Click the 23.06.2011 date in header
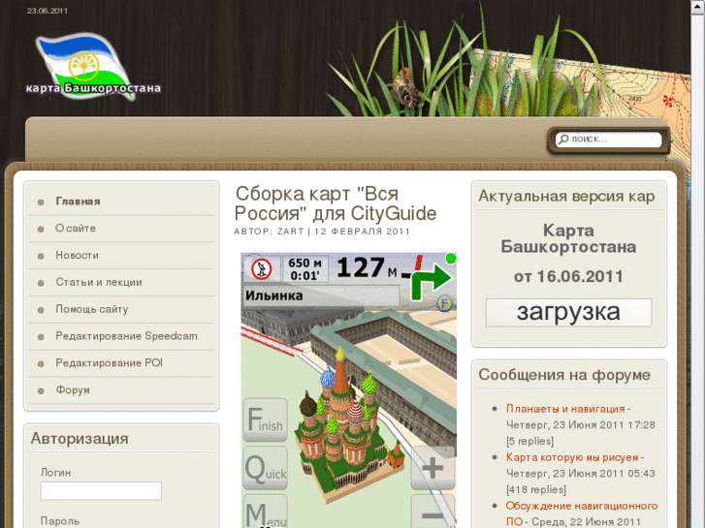Screen dimensions: 705x528 pyautogui.click(x=48, y=11)
